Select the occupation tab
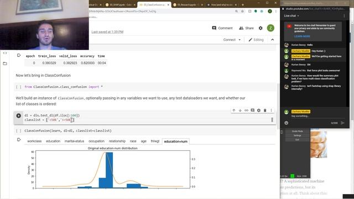Screen dimensions: 354x199 (96, 142)
